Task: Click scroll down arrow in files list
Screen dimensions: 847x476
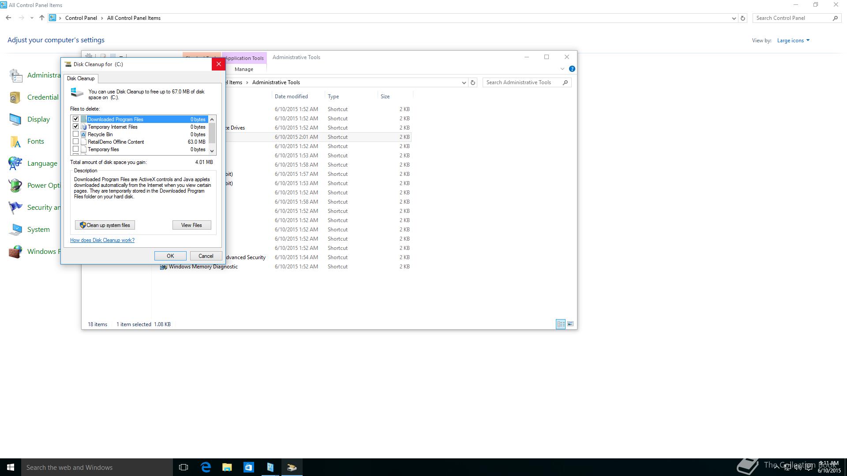Action: click(x=212, y=151)
